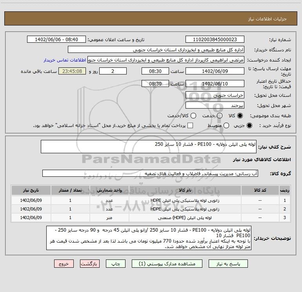Click the request creator name field
Screen dimensions: 302x292
pyautogui.click(x=166, y=60)
